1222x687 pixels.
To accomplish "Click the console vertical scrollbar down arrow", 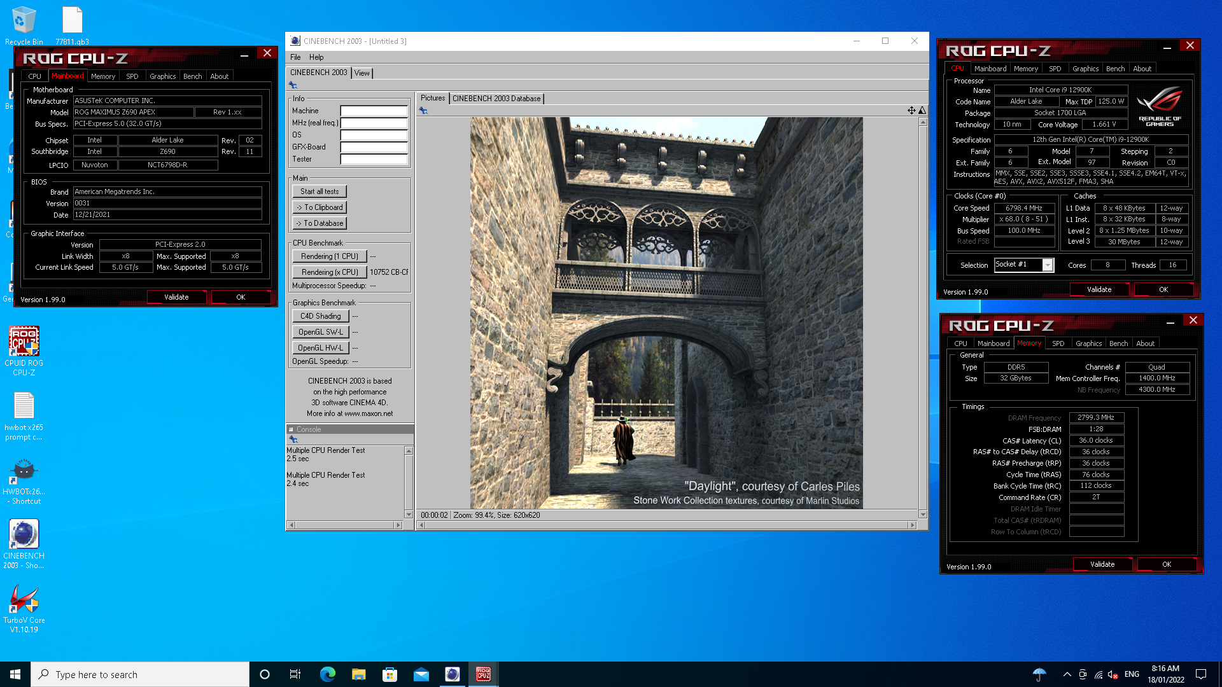I will tap(409, 515).
